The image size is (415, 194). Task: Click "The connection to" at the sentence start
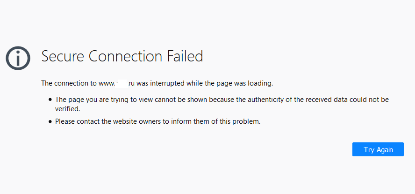click(x=69, y=84)
